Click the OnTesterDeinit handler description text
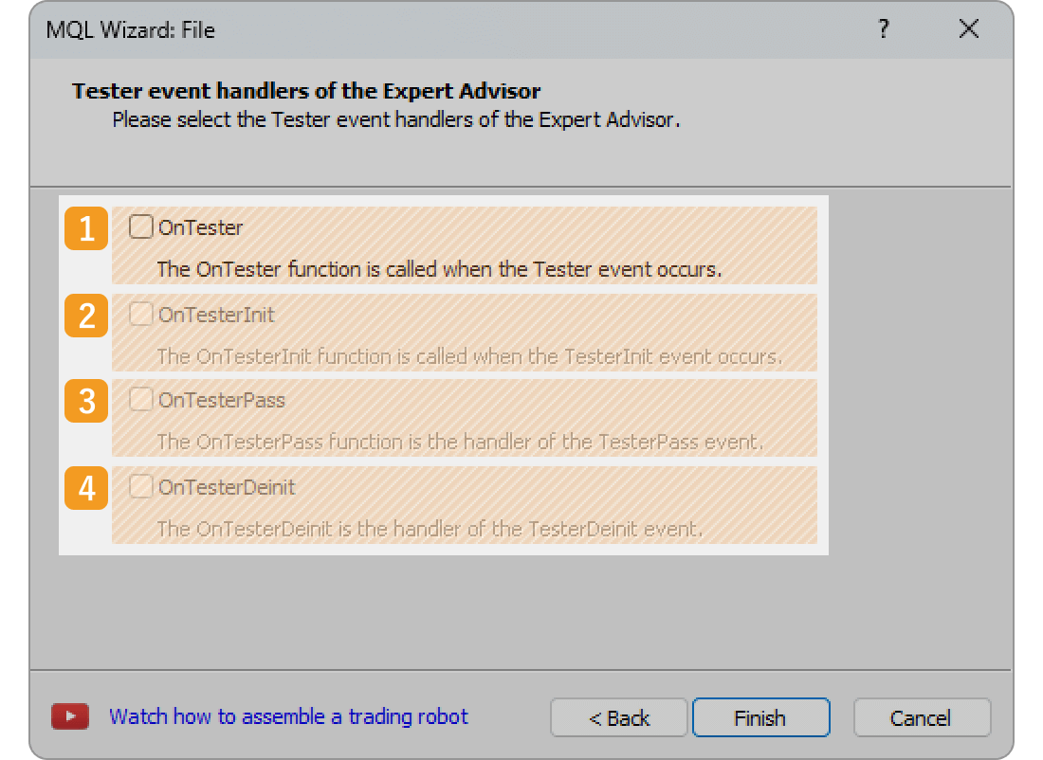Screen dimensions: 1043x760 coord(430,529)
